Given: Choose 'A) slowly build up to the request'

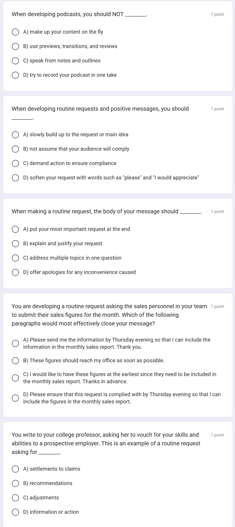Looking at the screenshot, I should (x=15, y=135).
